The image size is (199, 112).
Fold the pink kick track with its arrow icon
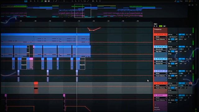pyautogui.click(x=155, y=95)
